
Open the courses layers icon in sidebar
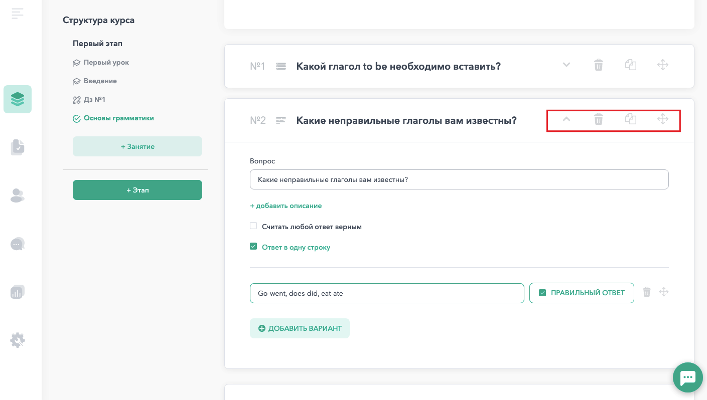pyautogui.click(x=18, y=99)
